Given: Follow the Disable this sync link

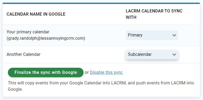Looking at the screenshot, I should click(x=106, y=72).
